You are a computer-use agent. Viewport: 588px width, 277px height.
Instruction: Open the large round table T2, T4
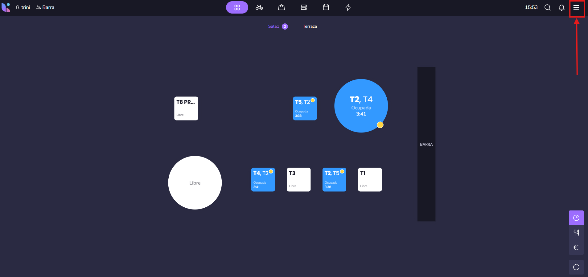pyautogui.click(x=361, y=106)
